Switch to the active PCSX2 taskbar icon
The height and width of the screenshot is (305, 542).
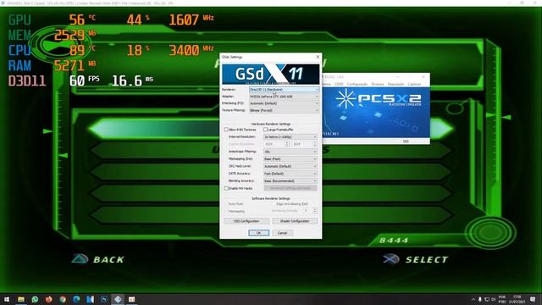(118, 299)
